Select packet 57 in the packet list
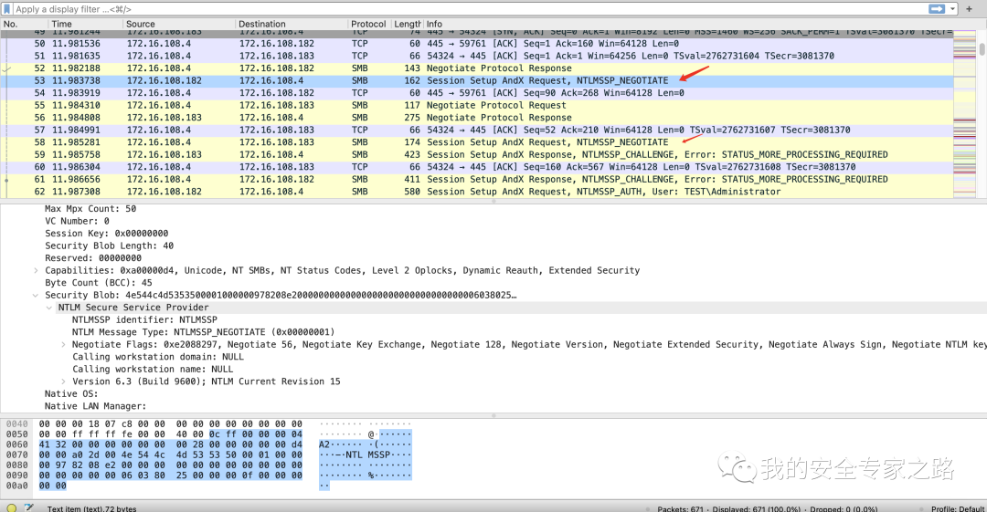Screen dimensions: 987x512 click(x=476, y=131)
